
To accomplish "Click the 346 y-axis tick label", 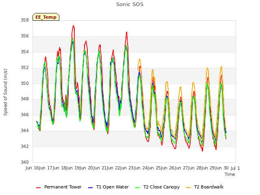I will [x=25, y=115].
